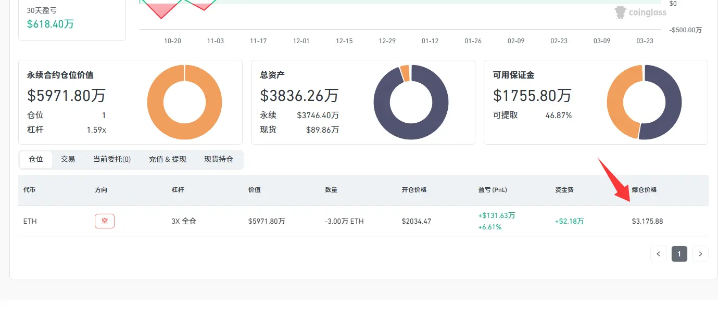
Task: Switch to the 仓位 tab
Action: (36, 159)
